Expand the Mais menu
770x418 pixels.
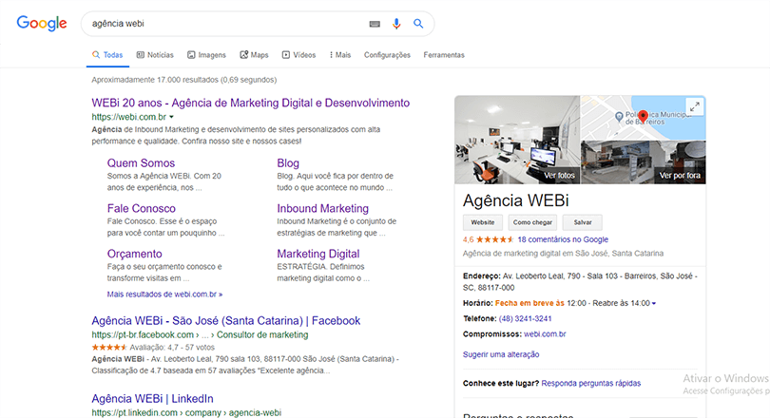[x=340, y=55]
